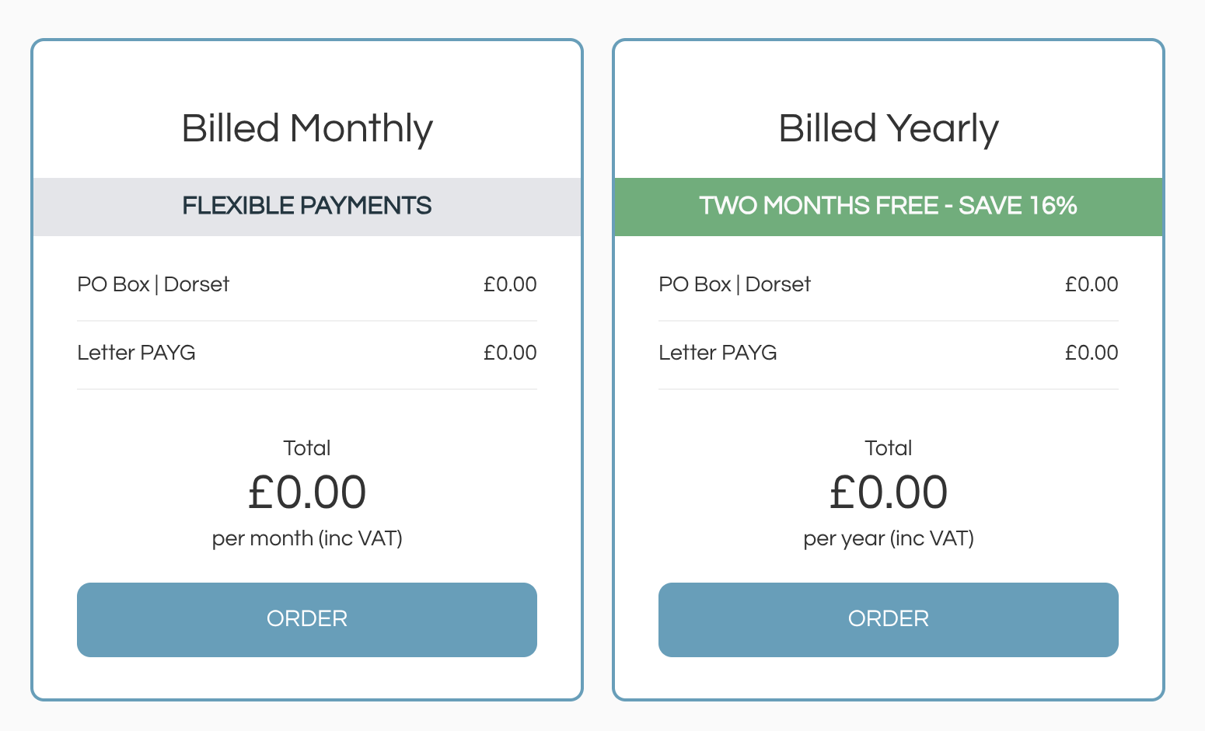Click PO Box | Dorset in yearly plan

(735, 284)
